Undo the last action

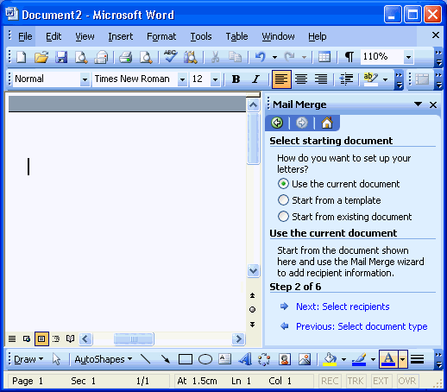261,57
